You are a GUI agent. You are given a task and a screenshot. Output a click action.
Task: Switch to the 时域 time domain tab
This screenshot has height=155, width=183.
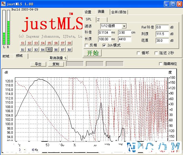[6, 56]
